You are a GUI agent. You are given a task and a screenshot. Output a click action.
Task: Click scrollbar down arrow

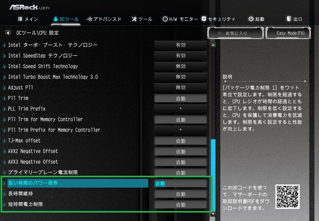(213, 214)
